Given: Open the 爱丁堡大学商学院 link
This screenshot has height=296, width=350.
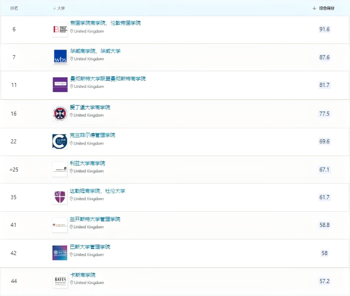Looking at the screenshot, I should (90, 108).
